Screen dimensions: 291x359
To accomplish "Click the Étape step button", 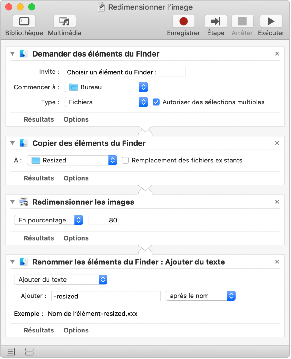I will tap(216, 22).
